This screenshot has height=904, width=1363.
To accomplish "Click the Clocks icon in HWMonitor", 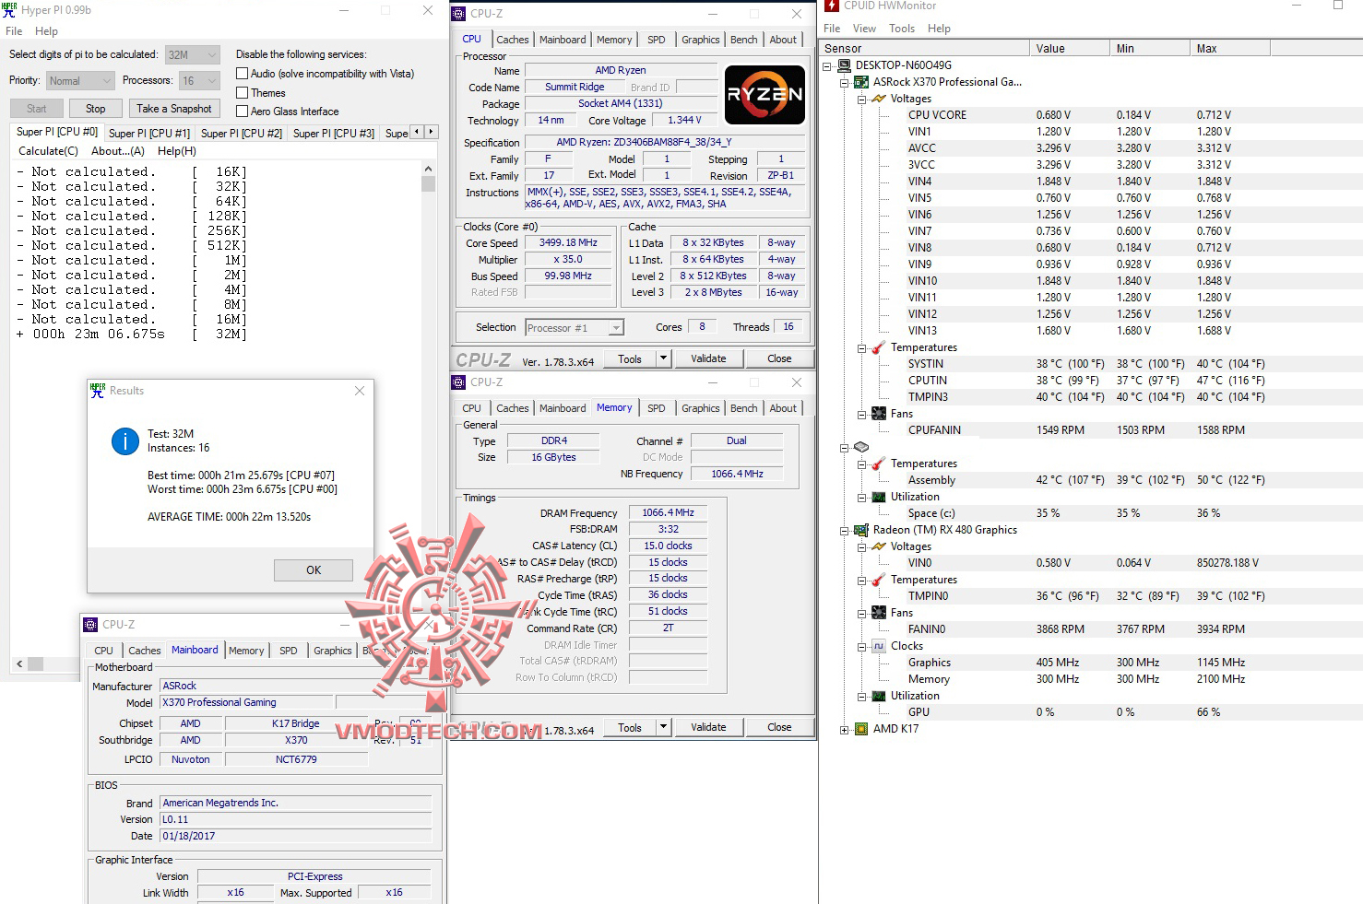I will 879,646.
